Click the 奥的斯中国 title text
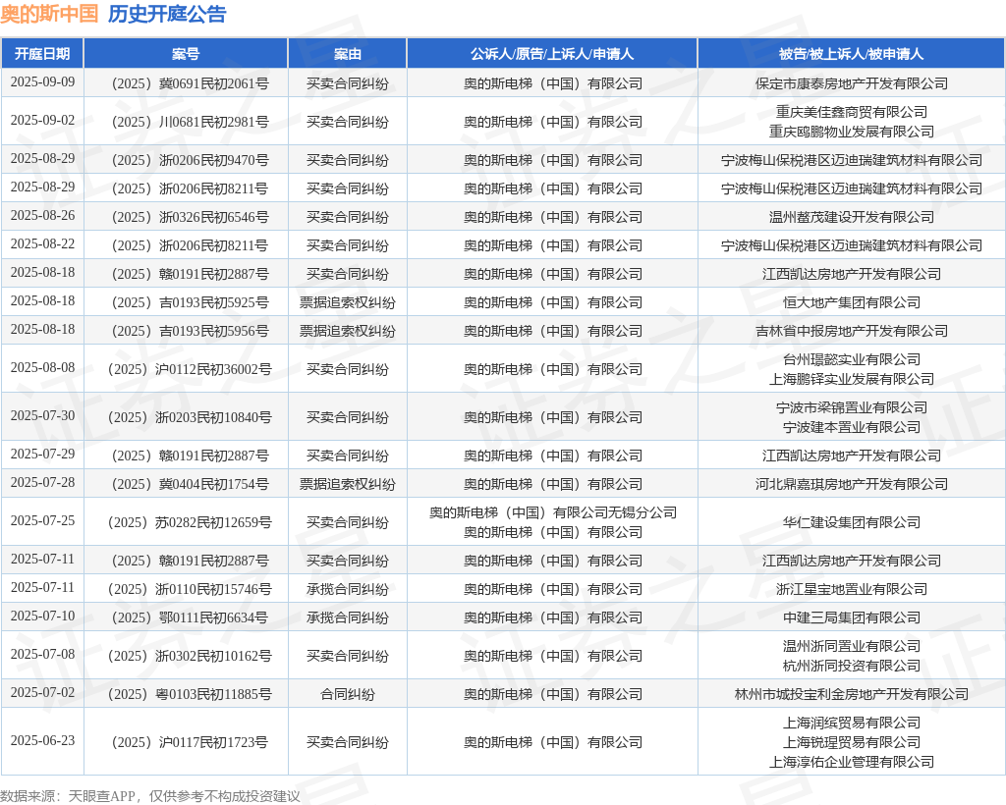1006x805 pixels. point(49,14)
